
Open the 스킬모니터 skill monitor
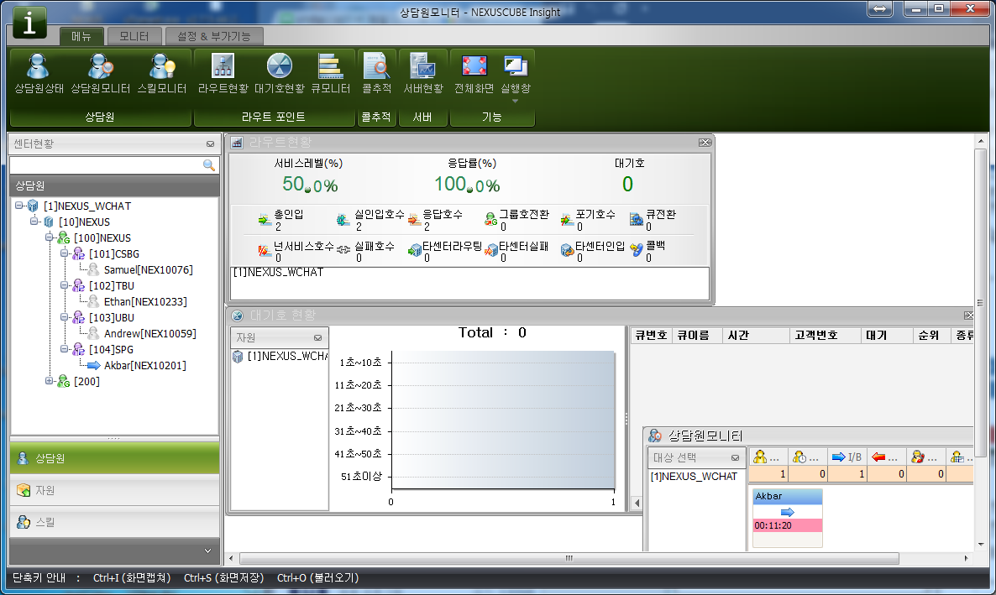point(162,75)
